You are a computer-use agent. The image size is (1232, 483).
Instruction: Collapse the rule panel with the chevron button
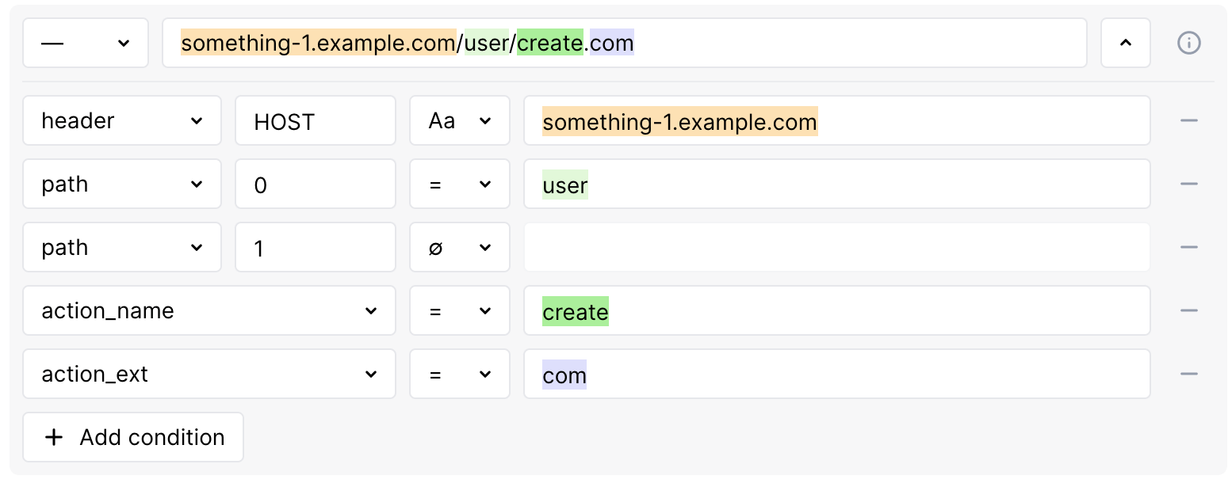1125,43
